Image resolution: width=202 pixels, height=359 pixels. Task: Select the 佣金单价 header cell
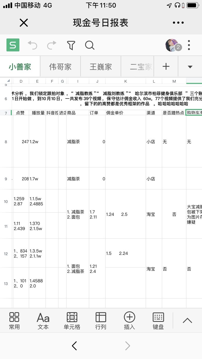126,113
